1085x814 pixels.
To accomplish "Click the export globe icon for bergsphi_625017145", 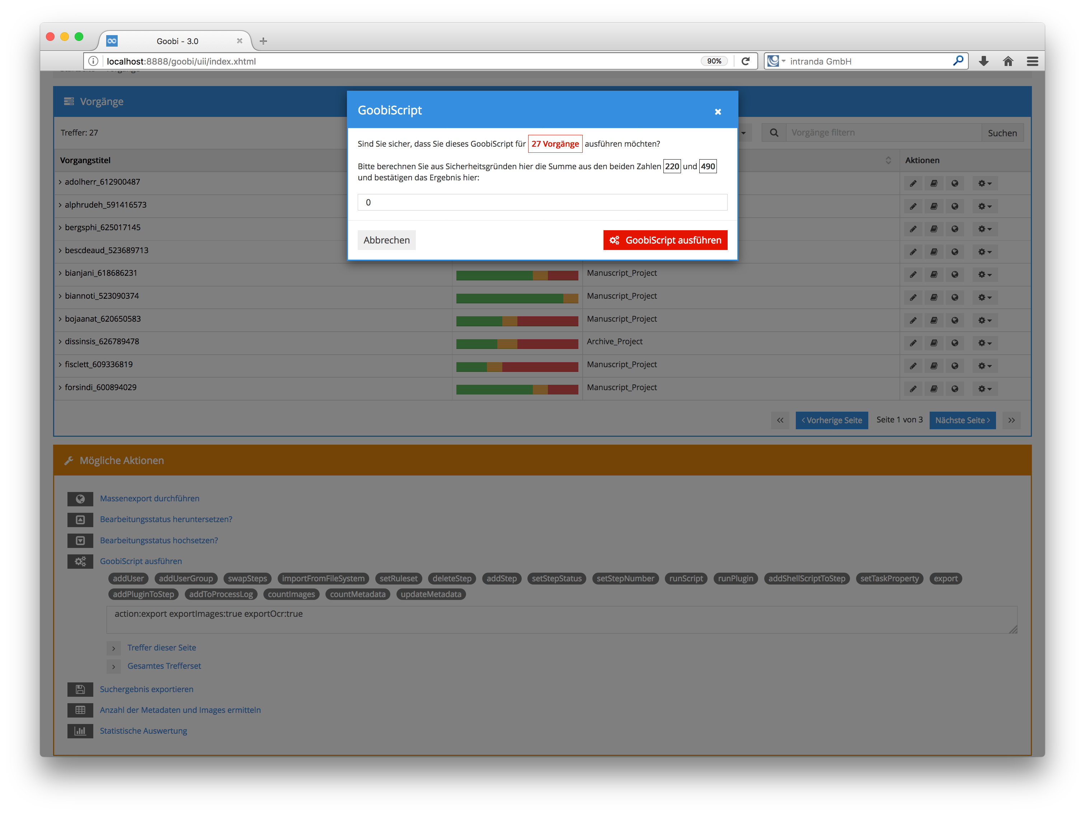I will 954,229.
